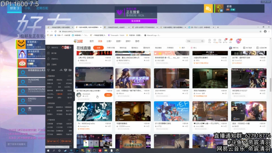
Task: Switch to Overwatch 近期匹配 tab
Action: click(42, 8)
